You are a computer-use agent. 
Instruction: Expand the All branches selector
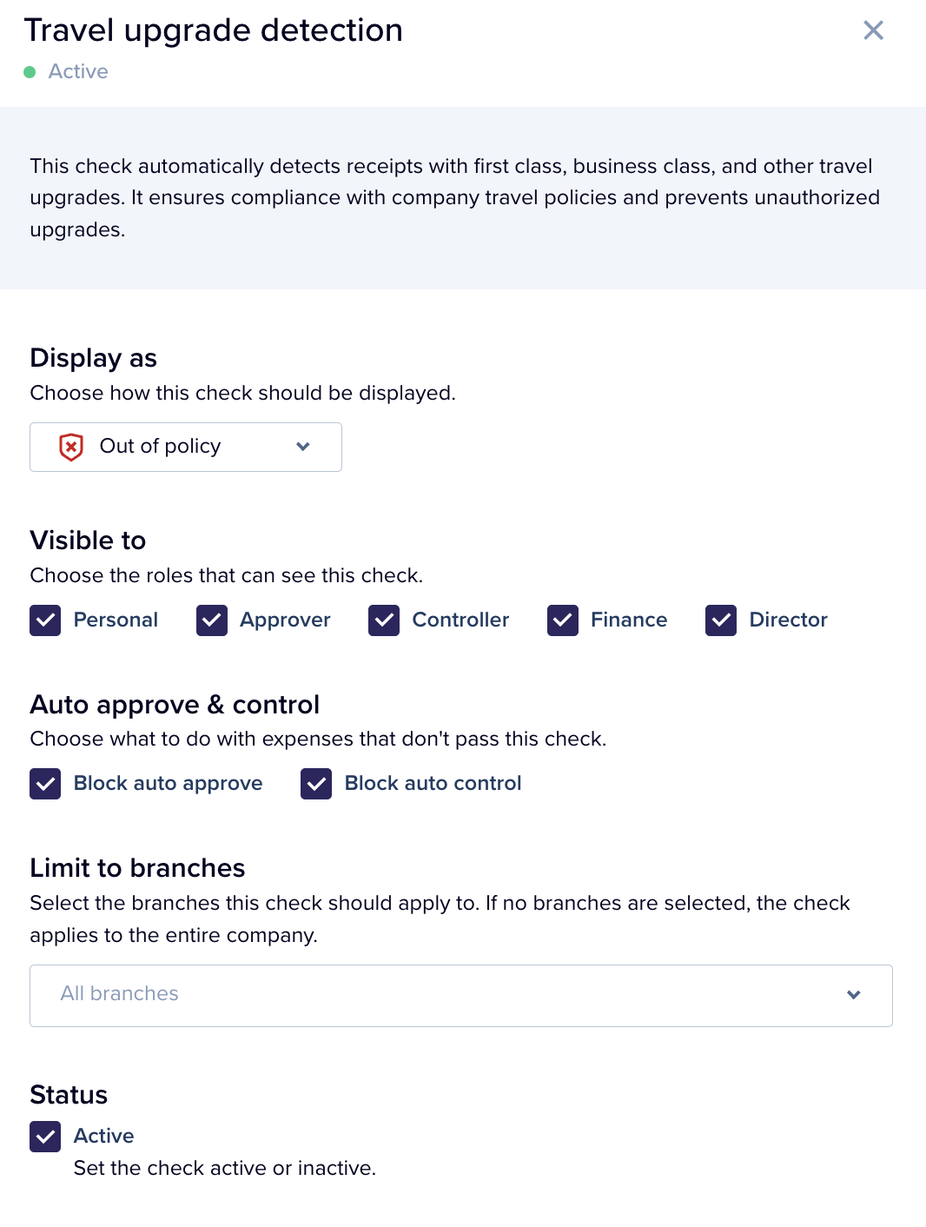pos(460,995)
